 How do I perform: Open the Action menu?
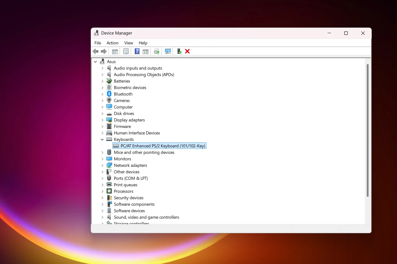[112, 43]
